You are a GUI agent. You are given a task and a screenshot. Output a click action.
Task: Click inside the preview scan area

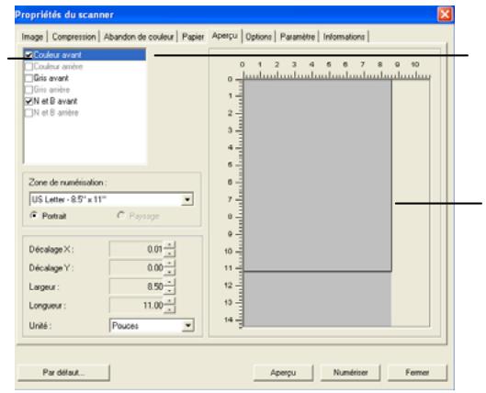(317, 175)
